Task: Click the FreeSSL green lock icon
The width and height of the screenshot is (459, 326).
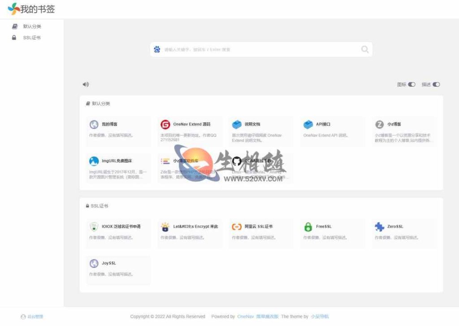Action: 308,227
